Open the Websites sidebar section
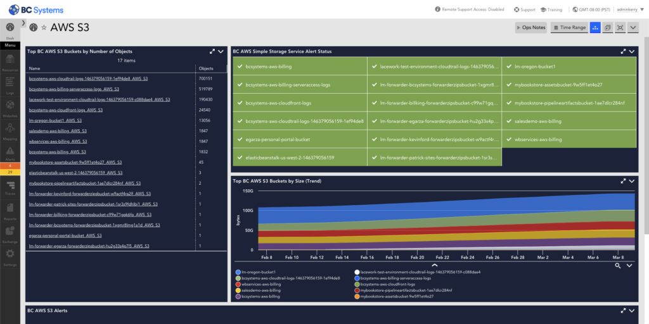Viewport: 649px width, 324px height. pyautogui.click(x=10, y=109)
